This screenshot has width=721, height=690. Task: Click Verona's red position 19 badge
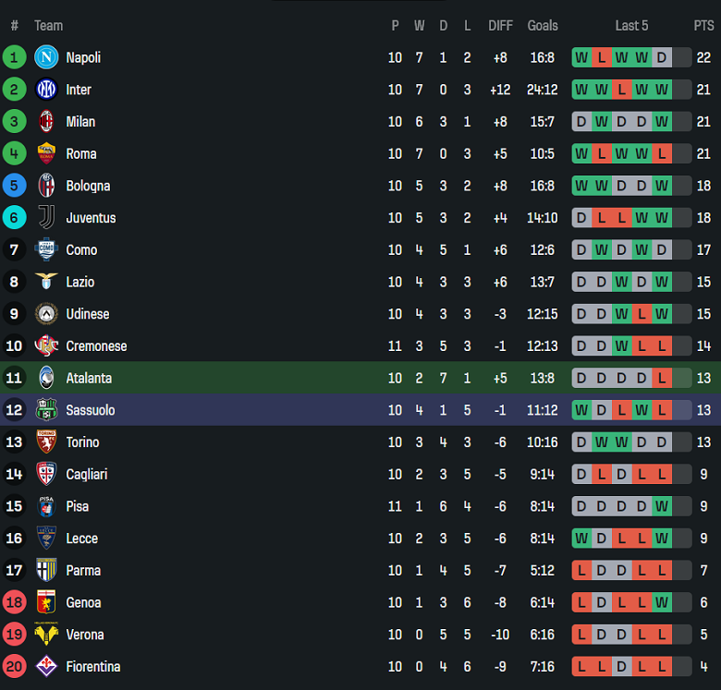[14, 635]
